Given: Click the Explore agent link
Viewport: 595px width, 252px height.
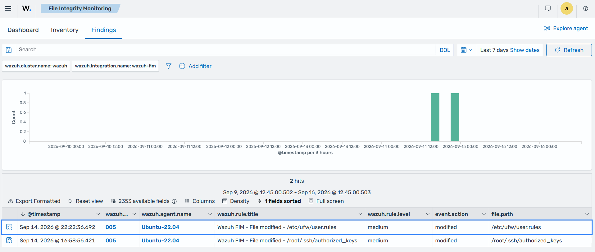Looking at the screenshot, I should coord(566,28).
